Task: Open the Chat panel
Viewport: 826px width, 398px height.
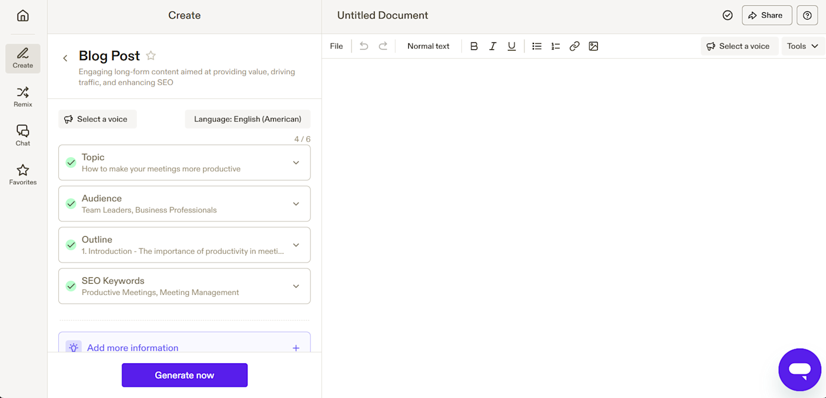Action: 23,135
